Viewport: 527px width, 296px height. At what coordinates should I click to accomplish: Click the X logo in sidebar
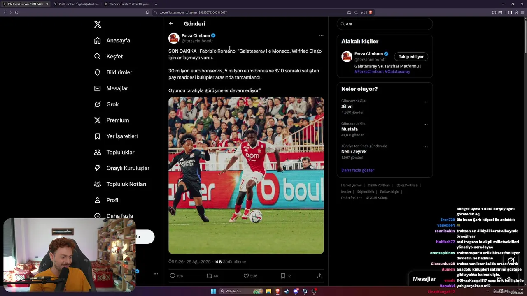point(98,24)
